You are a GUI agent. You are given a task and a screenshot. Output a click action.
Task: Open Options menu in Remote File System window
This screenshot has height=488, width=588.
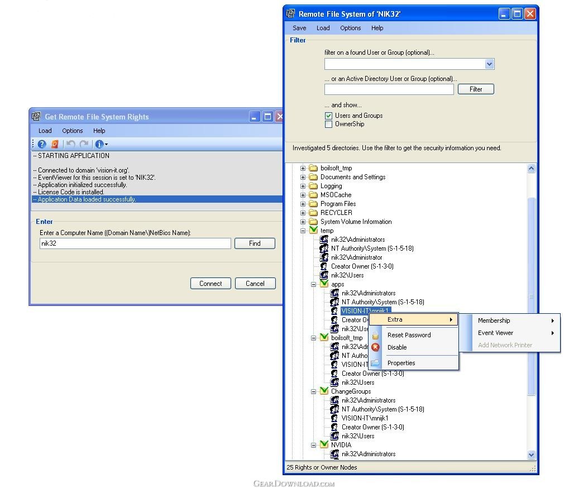click(x=350, y=28)
